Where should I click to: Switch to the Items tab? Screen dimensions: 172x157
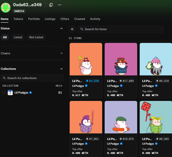point(5,19)
